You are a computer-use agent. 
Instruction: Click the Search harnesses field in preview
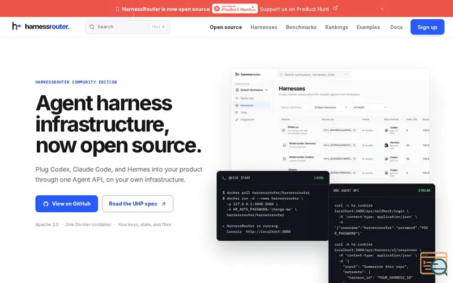point(294,108)
